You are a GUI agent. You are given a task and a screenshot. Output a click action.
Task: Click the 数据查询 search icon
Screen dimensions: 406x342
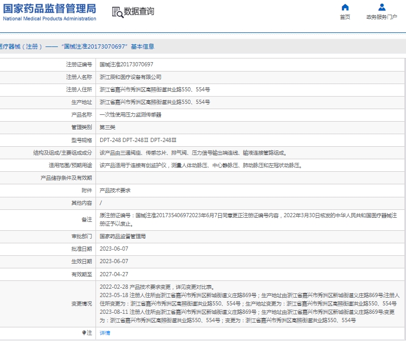pos(117,12)
